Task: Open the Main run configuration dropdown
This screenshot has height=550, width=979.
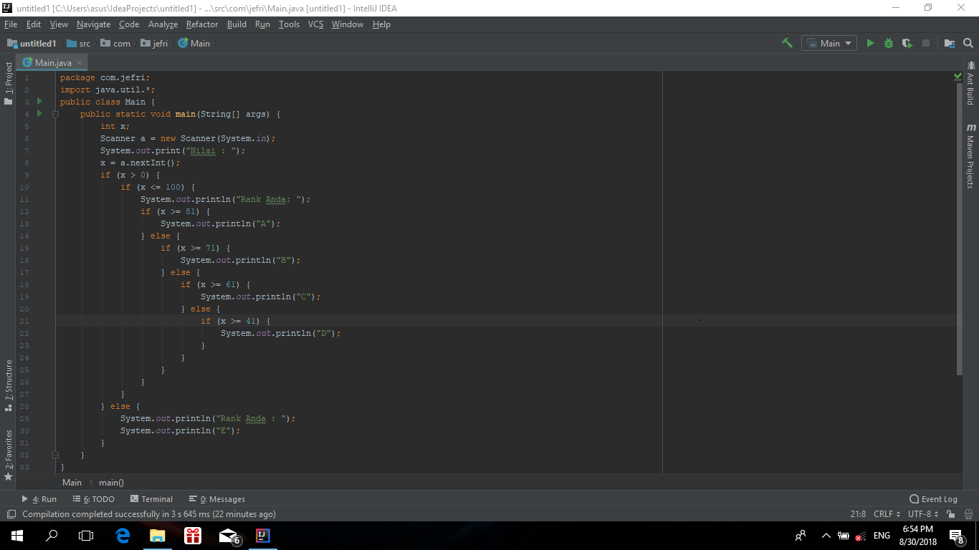Action: point(828,43)
